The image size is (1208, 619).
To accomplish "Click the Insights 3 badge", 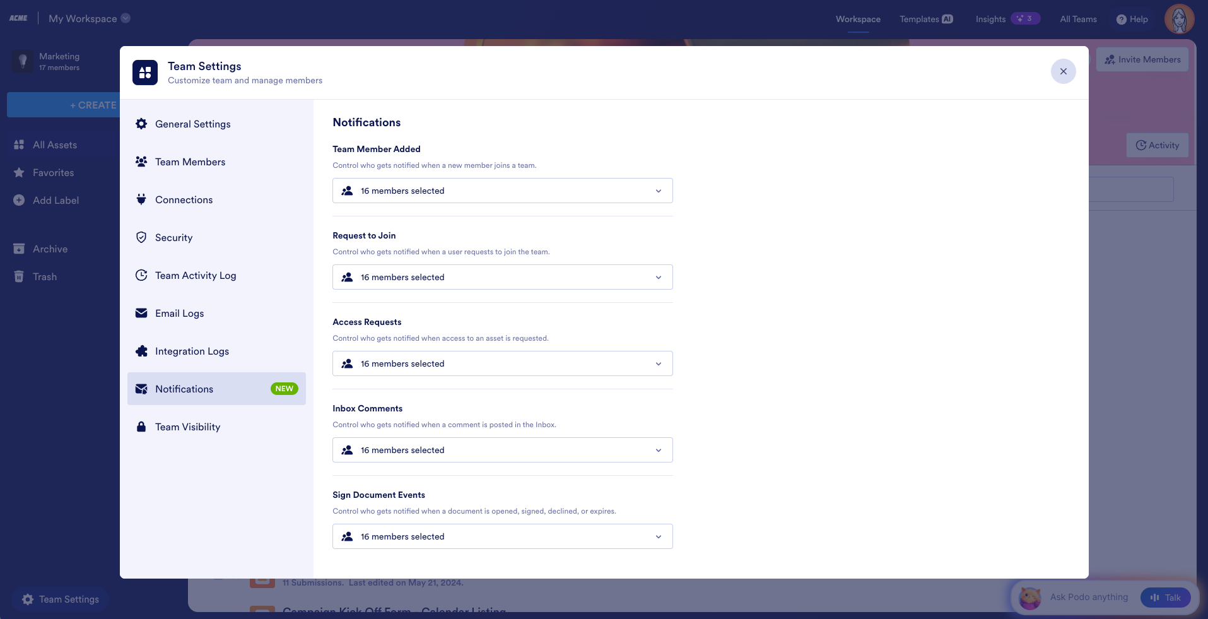I will click(1025, 18).
